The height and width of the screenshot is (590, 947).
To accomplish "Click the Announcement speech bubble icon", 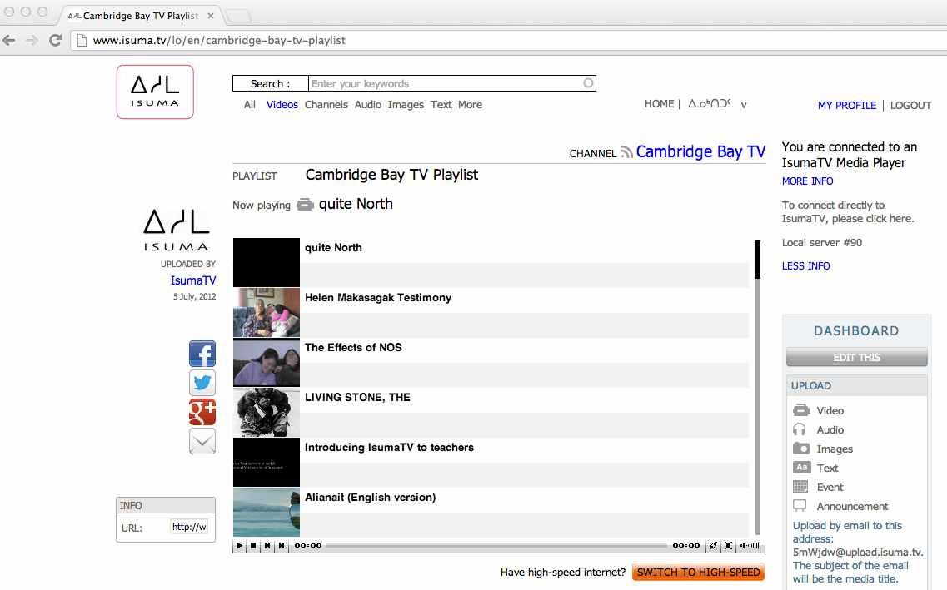I will point(800,506).
